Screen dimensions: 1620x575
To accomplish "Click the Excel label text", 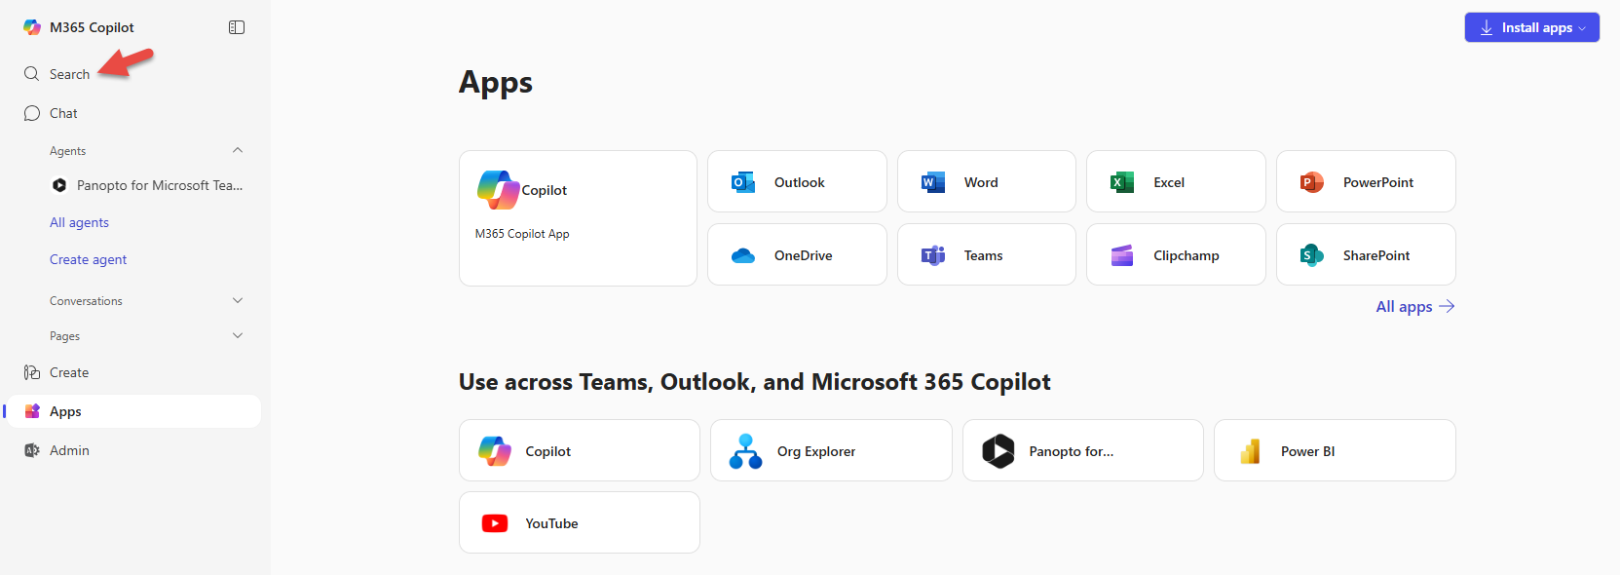I will [1169, 182].
